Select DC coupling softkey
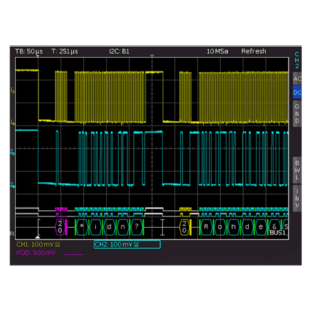311x311 pixels. pyautogui.click(x=297, y=92)
